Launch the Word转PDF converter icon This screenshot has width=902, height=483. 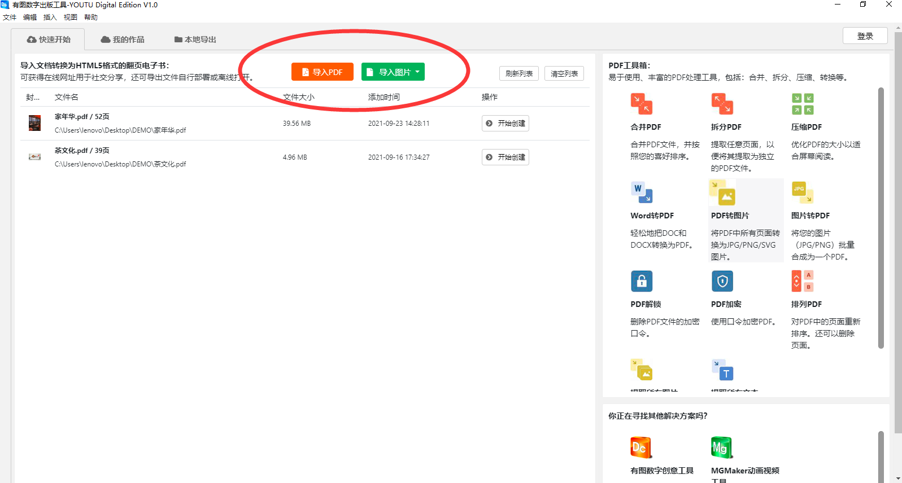pos(641,192)
